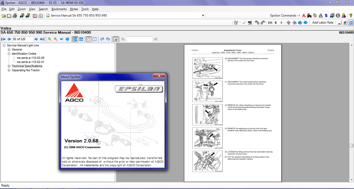Open the Zoom menu
The height and width of the screenshot is (189, 354).
(x=22, y=9)
